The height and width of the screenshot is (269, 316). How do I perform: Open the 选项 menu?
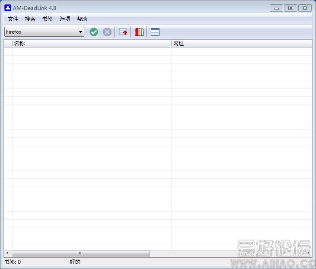[65, 19]
